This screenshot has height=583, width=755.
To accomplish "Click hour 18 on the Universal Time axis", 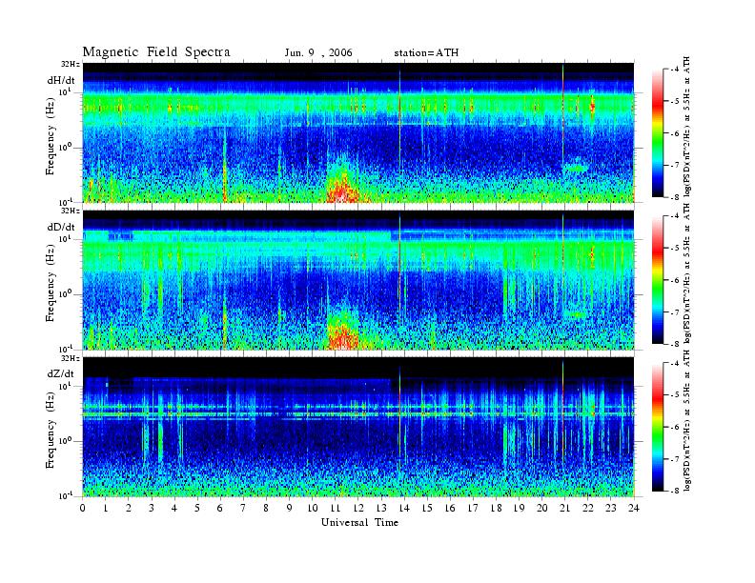I will tap(496, 508).
